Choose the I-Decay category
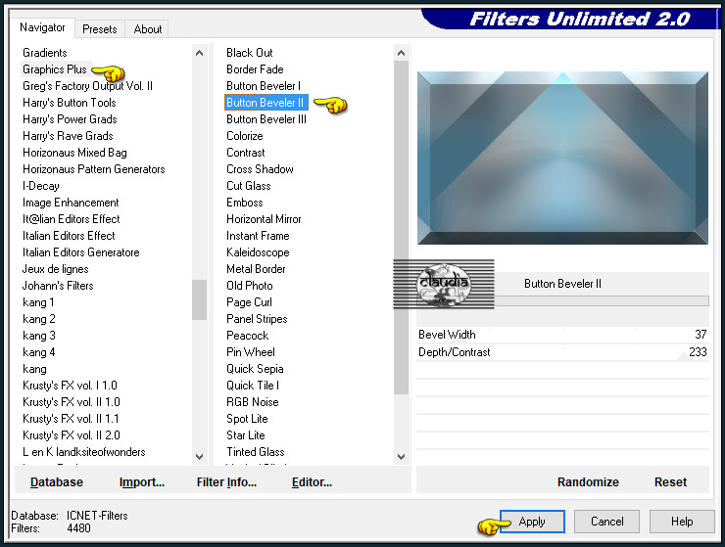The height and width of the screenshot is (547, 725). tap(41, 186)
